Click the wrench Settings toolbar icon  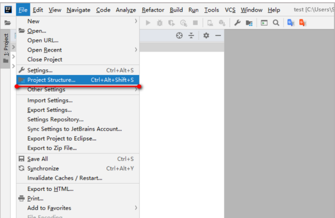coord(237,22)
